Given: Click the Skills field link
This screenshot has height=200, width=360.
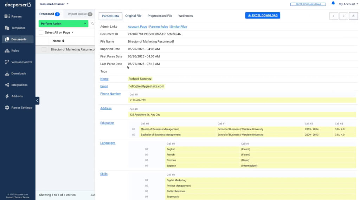Looking at the screenshot, I should point(104,174).
